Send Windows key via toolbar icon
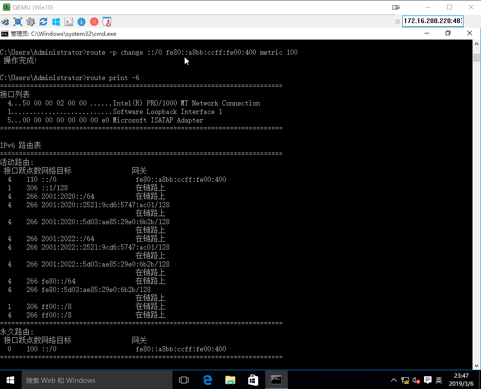 (56, 22)
